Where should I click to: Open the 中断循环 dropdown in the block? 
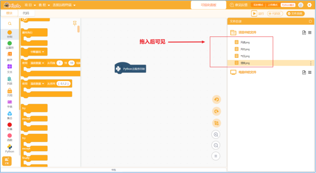tap(37, 52)
